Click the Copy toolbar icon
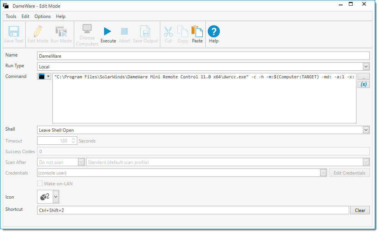 (x=182, y=34)
